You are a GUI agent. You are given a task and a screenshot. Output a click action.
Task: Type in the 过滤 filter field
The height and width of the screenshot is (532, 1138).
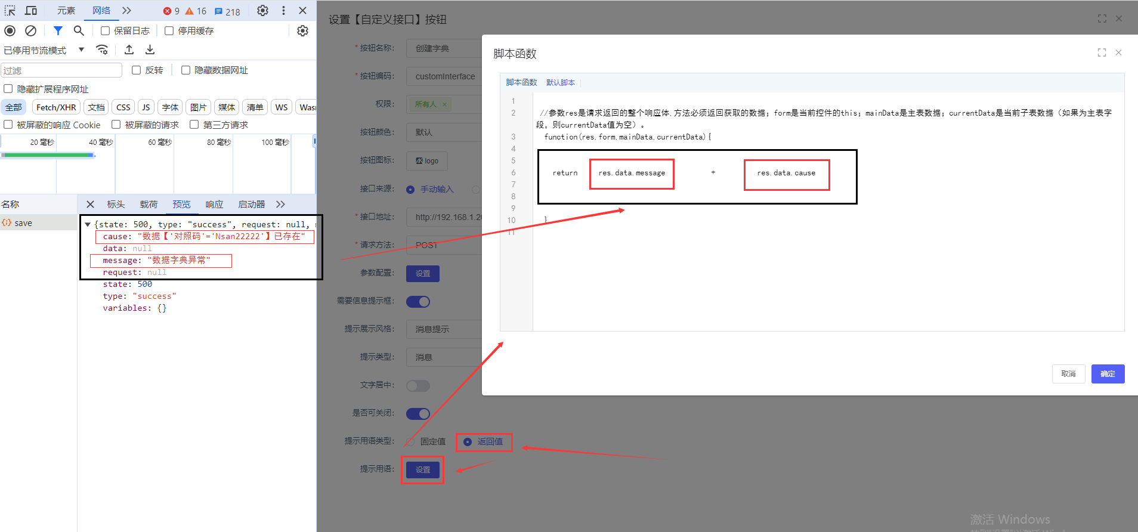61,70
